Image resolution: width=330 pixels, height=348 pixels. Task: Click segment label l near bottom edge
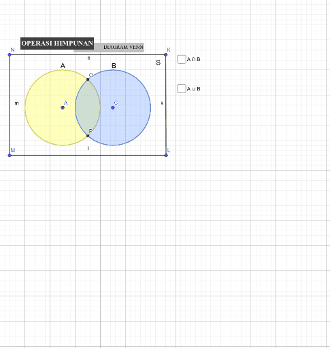88,148
